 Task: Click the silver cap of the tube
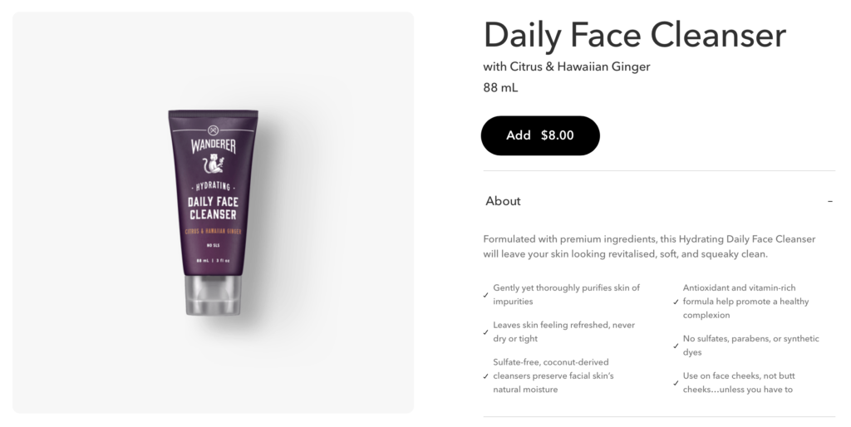(214, 296)
